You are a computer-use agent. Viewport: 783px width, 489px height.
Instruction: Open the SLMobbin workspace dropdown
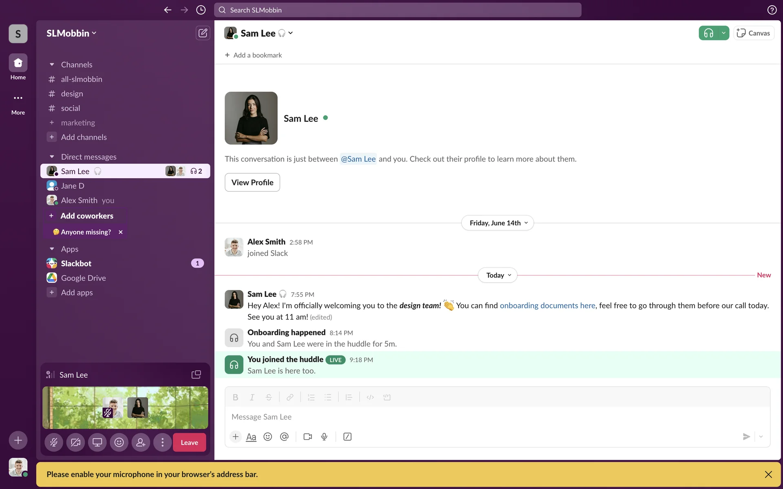tap(71, 33)
